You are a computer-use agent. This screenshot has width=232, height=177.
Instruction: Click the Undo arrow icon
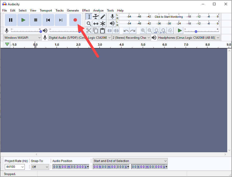126,31
